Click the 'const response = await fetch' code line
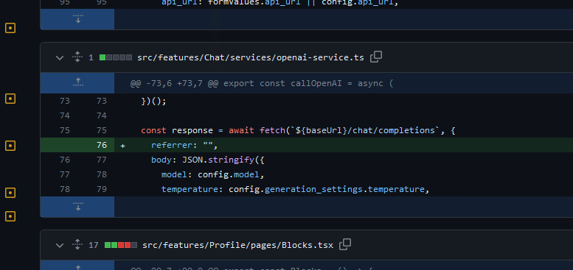Screen dimensions: 573x270 tap(298, 130)
